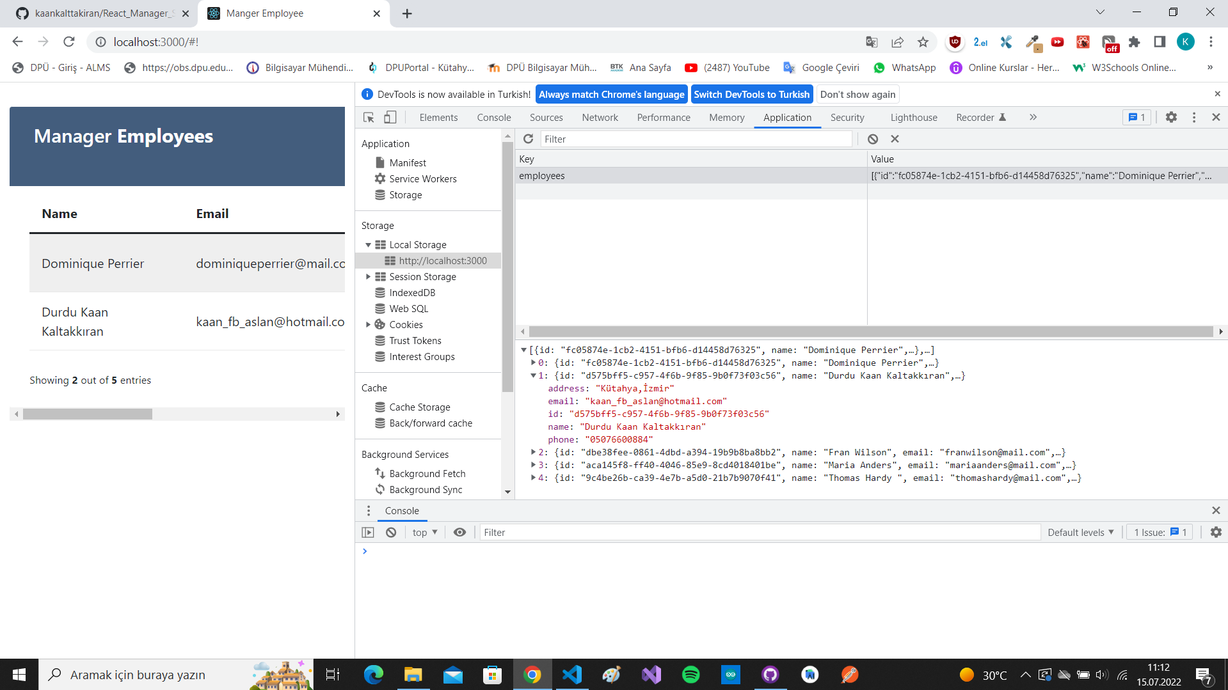The width and height of the screenshot is (1228, 690).
Task: Bookmark the page via the star icon
Action: [923, 42]
